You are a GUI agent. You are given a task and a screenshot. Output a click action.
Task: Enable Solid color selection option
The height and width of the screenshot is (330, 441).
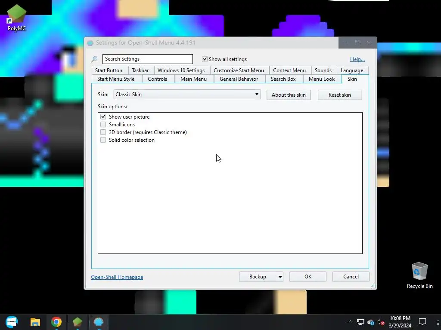tap(103, 140)
